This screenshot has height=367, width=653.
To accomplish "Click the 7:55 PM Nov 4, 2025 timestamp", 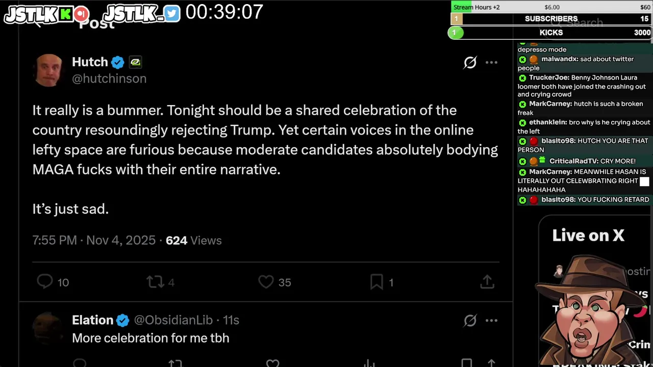I will [94, 241].
